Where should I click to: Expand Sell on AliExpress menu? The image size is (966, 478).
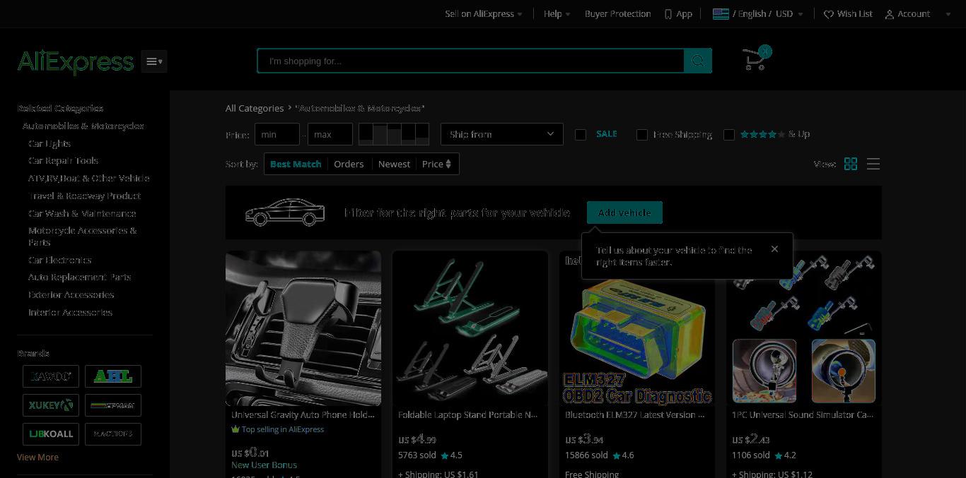point(484,13)
